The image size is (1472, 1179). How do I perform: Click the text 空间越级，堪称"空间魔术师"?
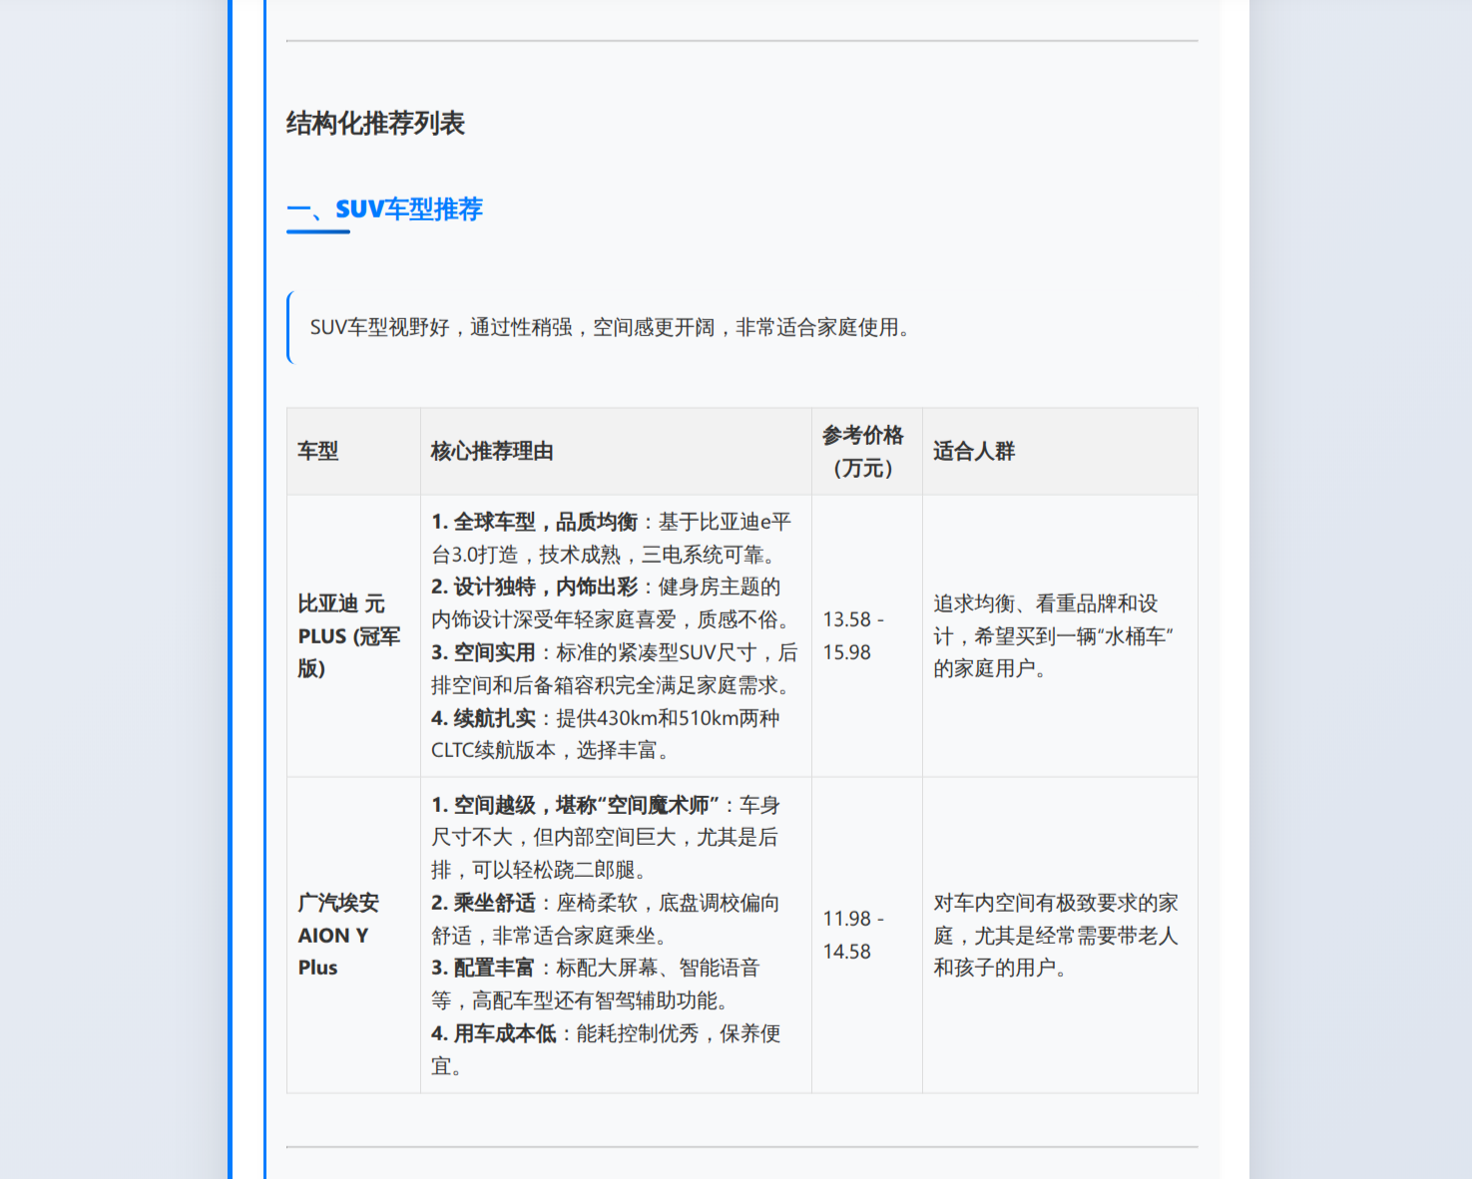tap(586, 805)
